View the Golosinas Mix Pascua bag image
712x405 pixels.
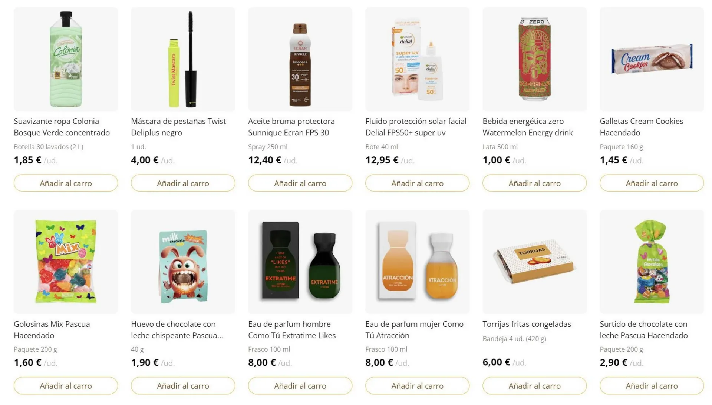point(66,262)
